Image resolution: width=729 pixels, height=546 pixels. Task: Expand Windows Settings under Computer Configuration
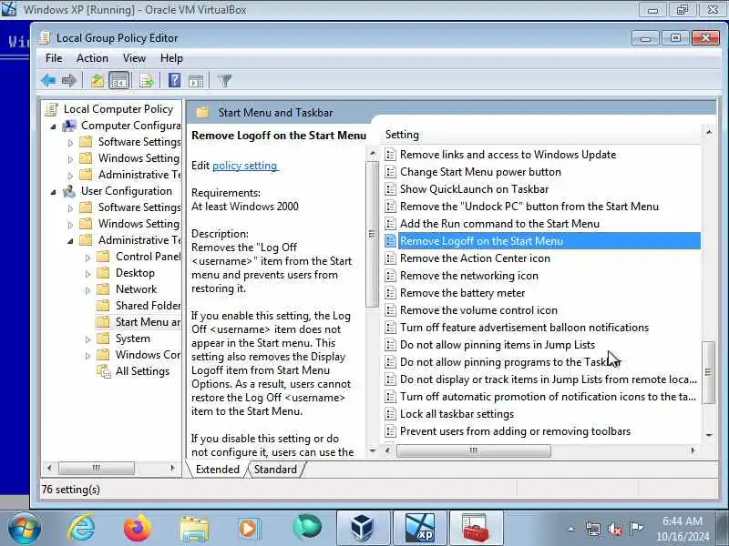[70, 159]
